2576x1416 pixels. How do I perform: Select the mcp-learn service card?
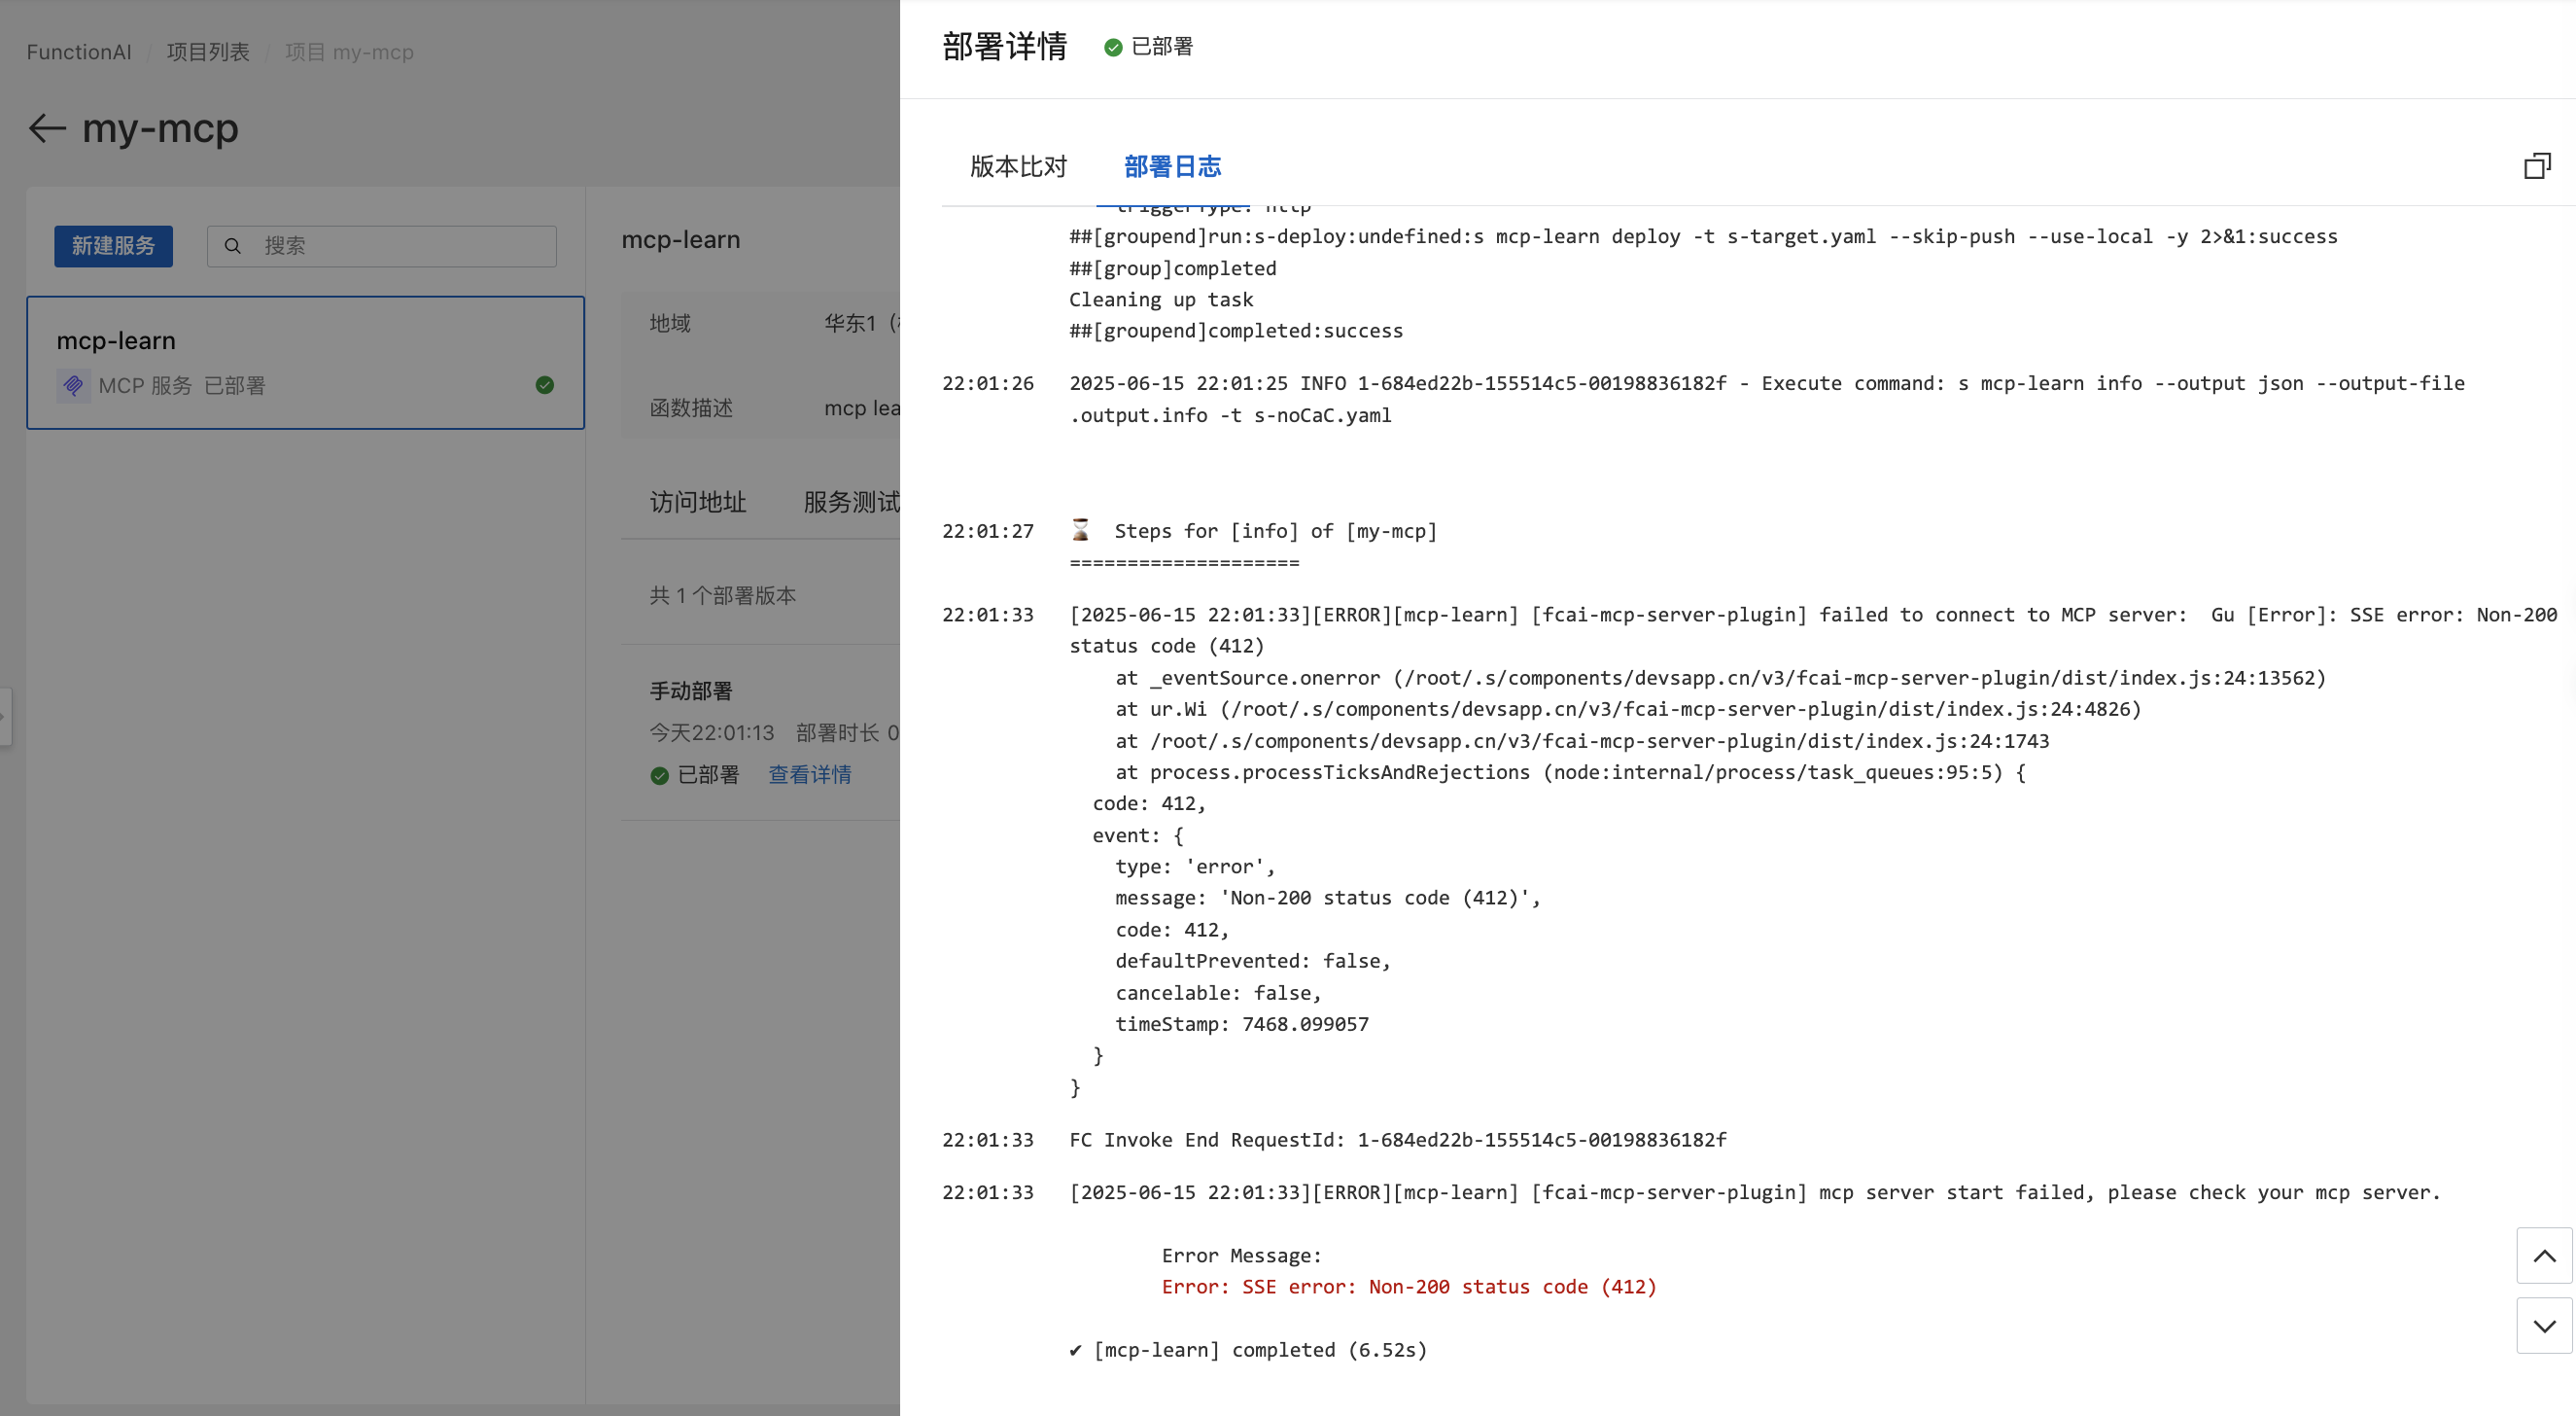tap(305, 362)
